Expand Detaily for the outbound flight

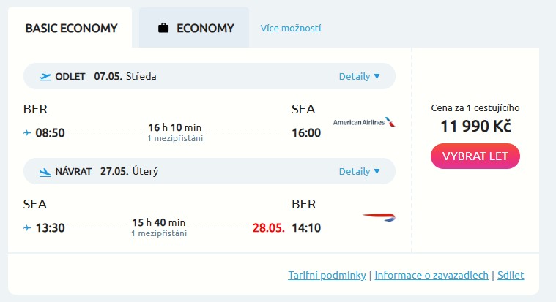coord(359,76)
